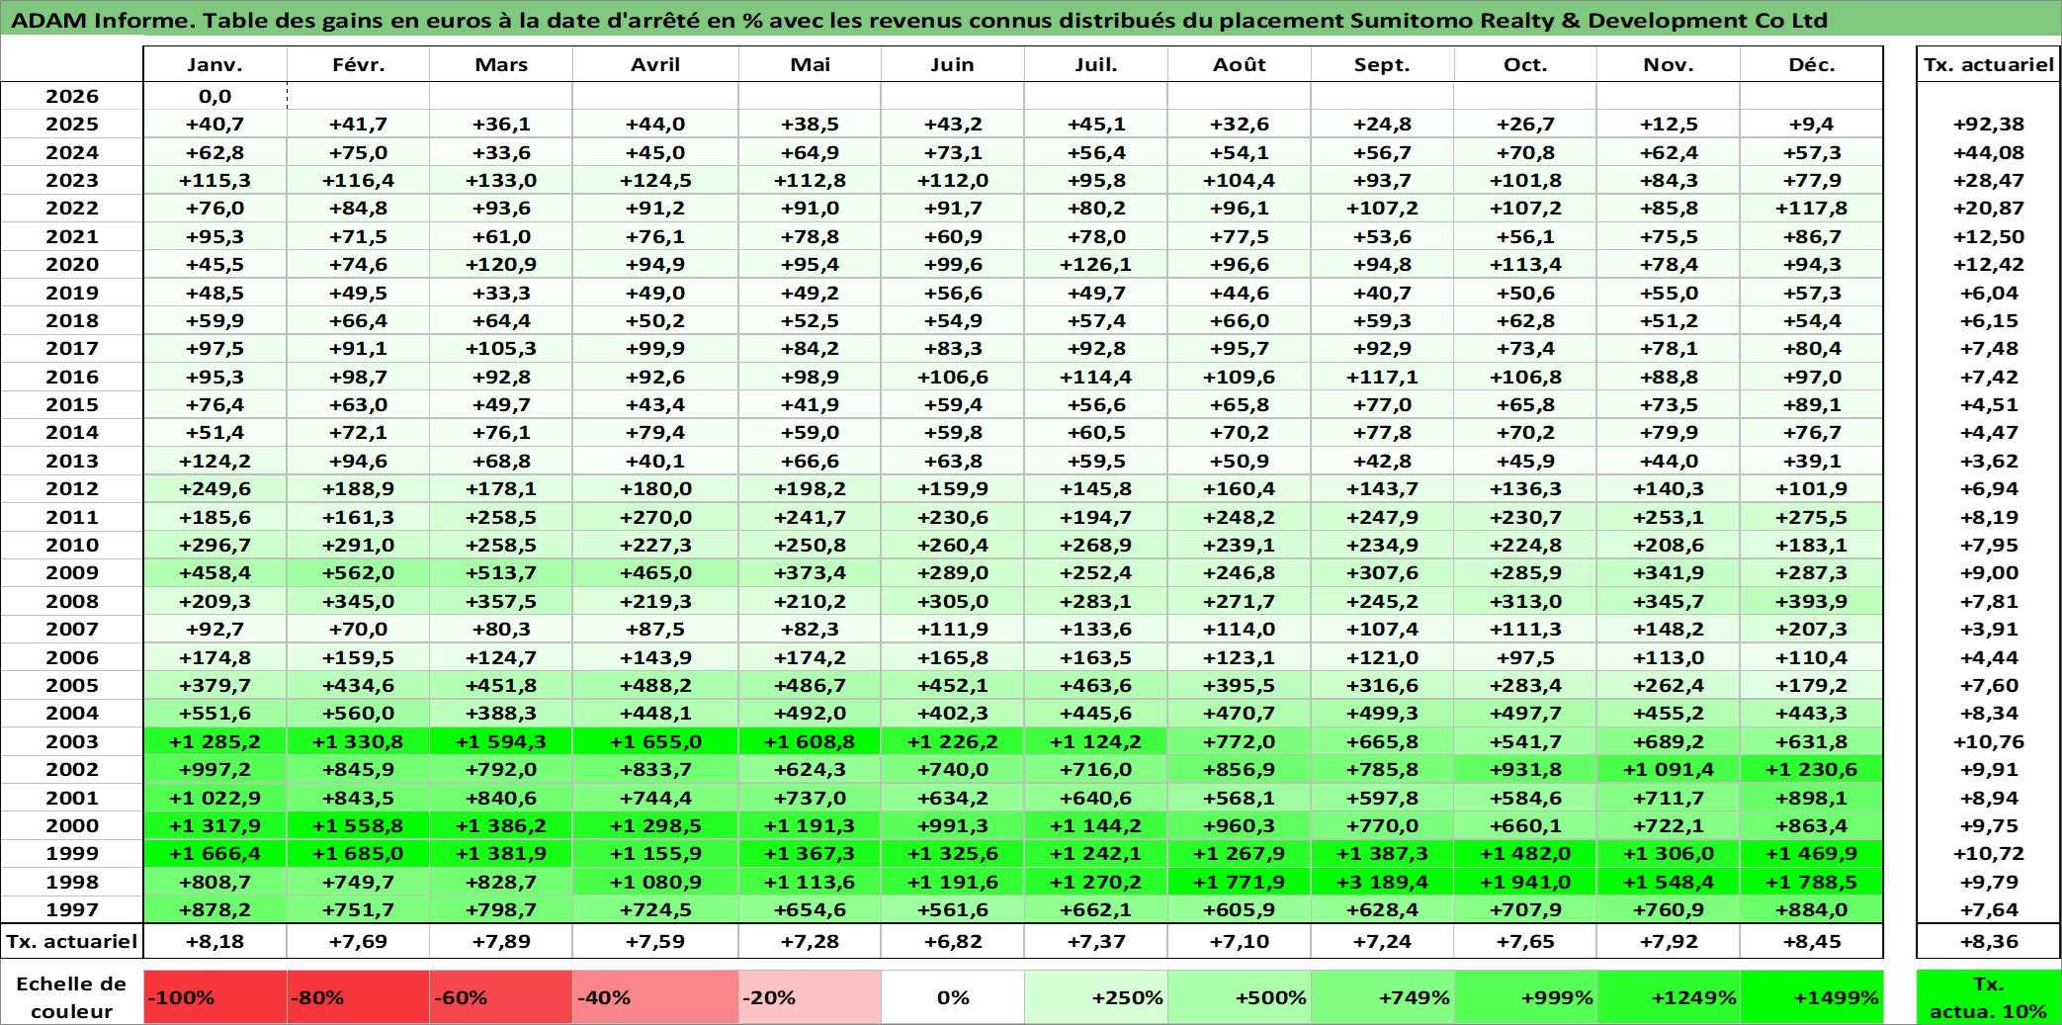Click the +9,4 cell in 2025 row
The image size is (2062, 1025).
click(x=1812, y=124)
